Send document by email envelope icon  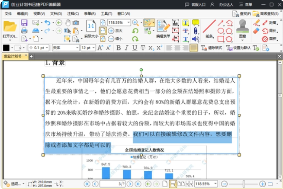click(35, 22)
